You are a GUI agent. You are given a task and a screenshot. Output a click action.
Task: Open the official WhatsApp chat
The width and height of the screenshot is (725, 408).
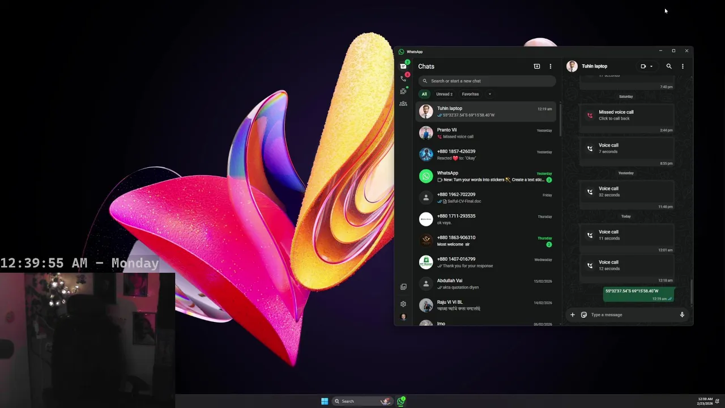(x=487, y=176)
